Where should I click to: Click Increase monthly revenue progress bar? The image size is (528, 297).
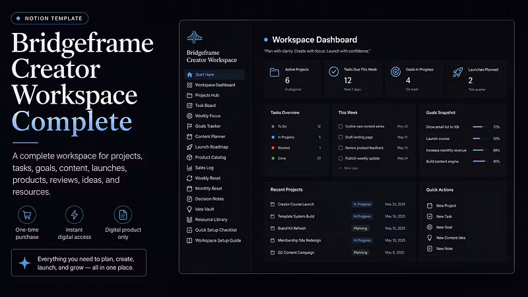coord(481,150)
